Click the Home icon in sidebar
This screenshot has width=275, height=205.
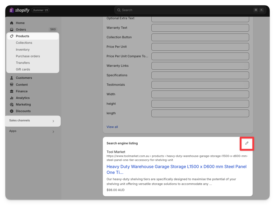(12, 23)
